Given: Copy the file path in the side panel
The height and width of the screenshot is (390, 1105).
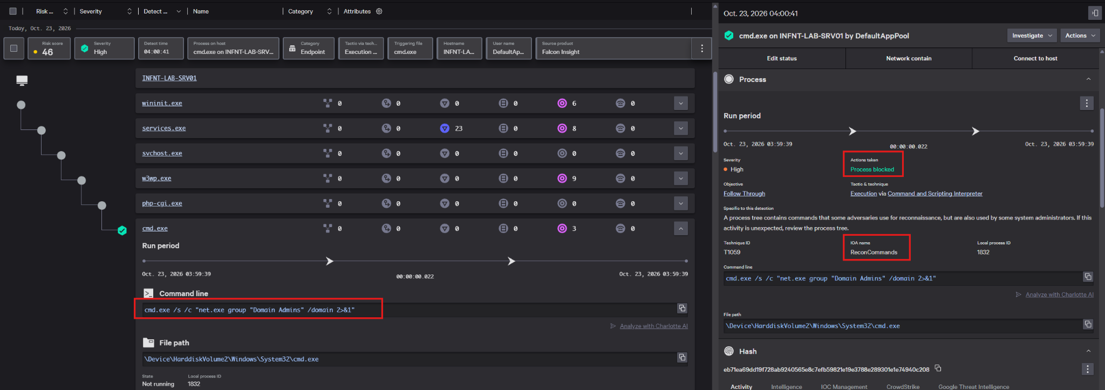Looking at the screenshot, I should [1088, 324].
